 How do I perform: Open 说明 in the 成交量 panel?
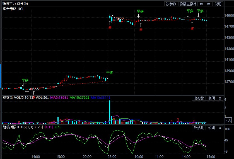pyautogui.click(x=211, y=98)
